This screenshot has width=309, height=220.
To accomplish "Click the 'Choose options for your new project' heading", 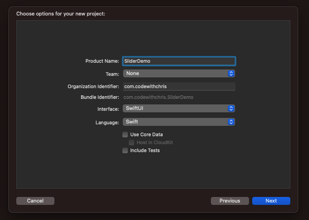I will click(61, 14).
